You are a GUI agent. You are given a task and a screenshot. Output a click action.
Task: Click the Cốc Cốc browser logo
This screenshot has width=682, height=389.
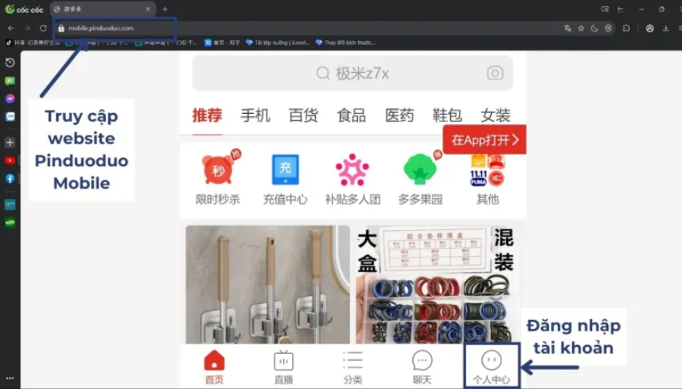point(24,9)
